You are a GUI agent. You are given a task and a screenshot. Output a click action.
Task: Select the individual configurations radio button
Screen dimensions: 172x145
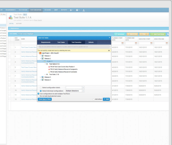(x=41, y=91)
